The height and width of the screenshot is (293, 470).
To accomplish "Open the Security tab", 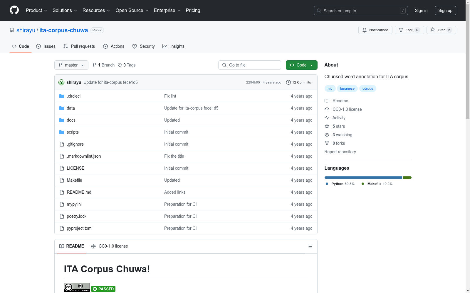I will pyautogui.click(x=144, y=46).
